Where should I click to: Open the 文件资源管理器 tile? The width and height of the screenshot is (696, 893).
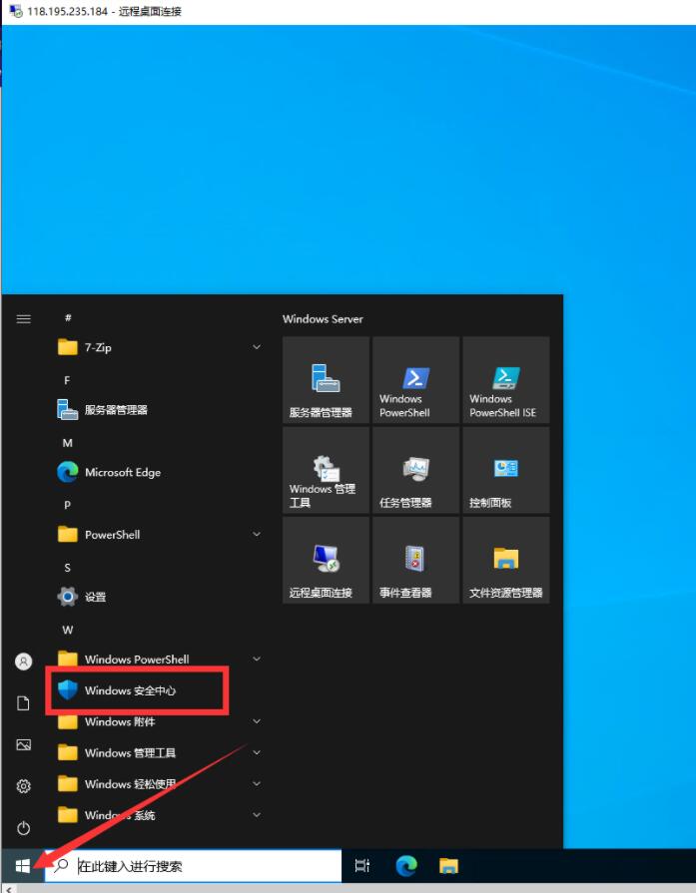(x=506, y=560)
